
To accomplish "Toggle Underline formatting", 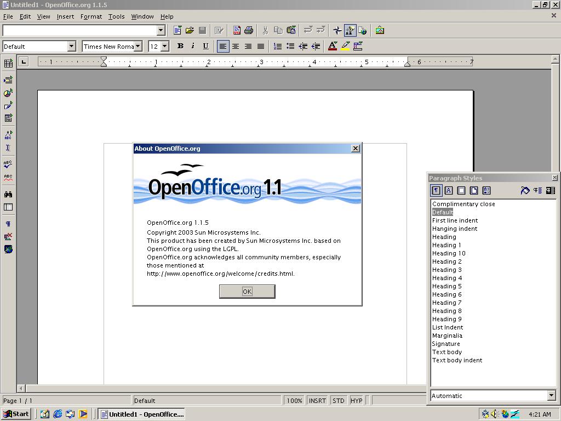I will click(x=206, y=46).
